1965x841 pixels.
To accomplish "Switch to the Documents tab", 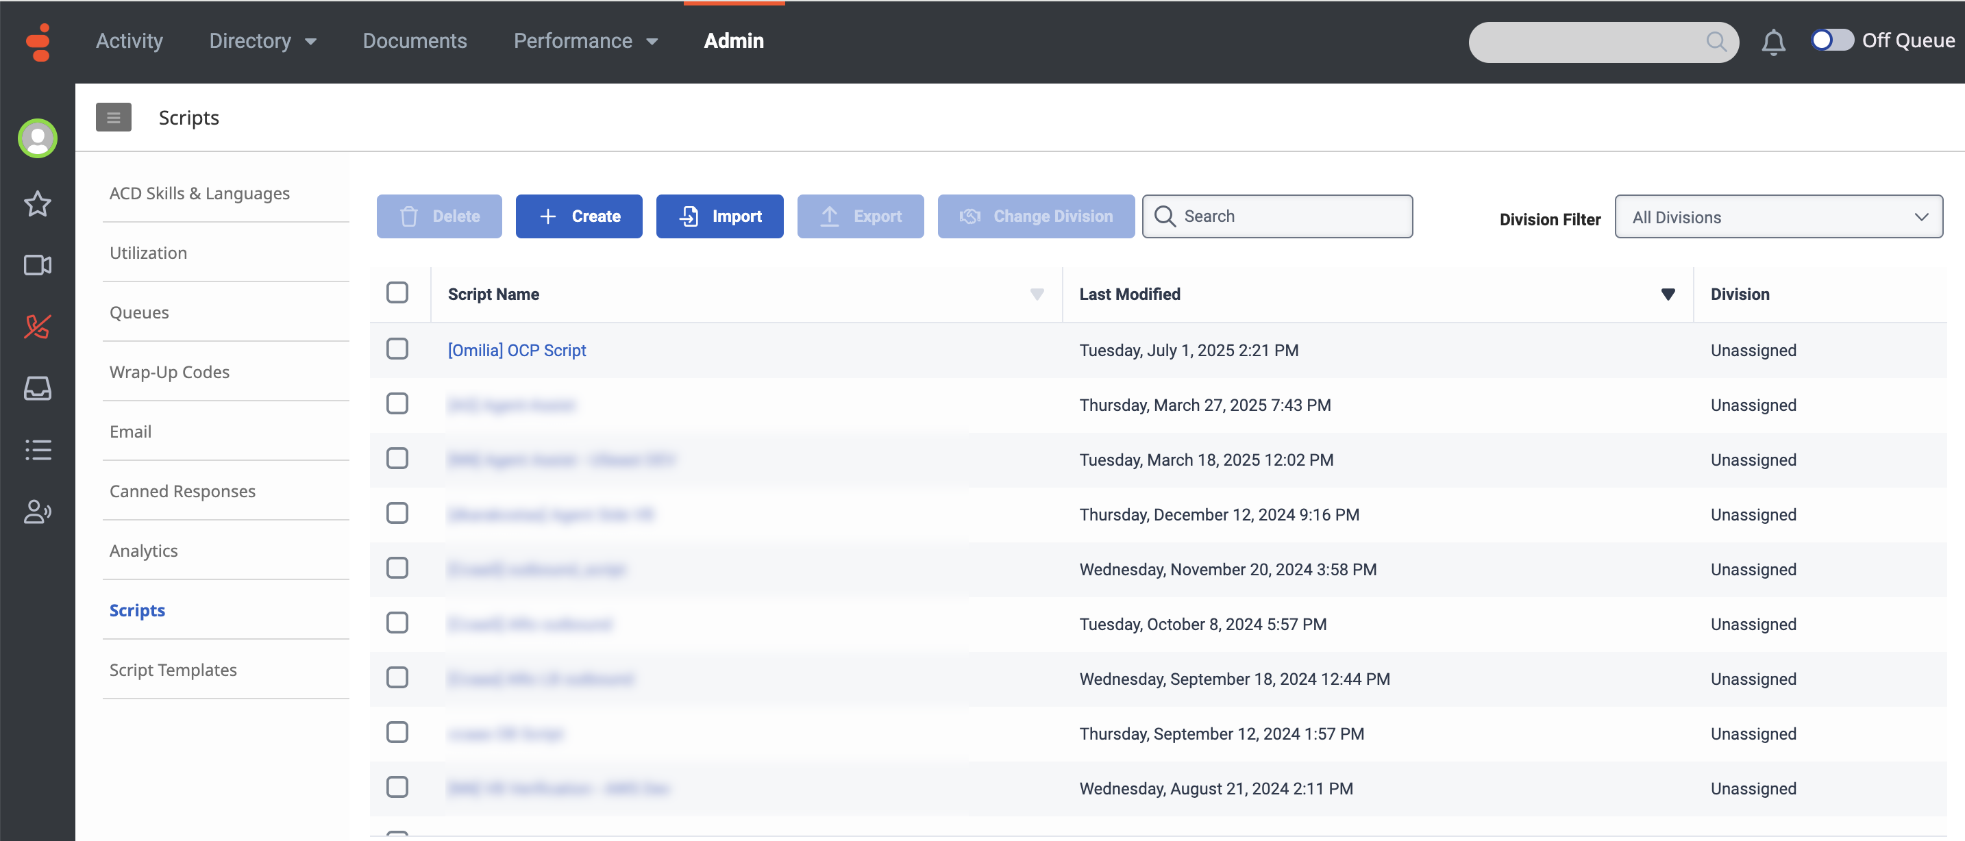I will coord(415,41).
